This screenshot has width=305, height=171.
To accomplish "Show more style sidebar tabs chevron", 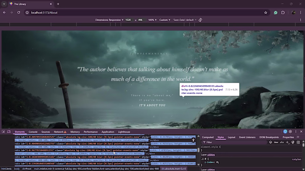I will click(x=298, y=137).
